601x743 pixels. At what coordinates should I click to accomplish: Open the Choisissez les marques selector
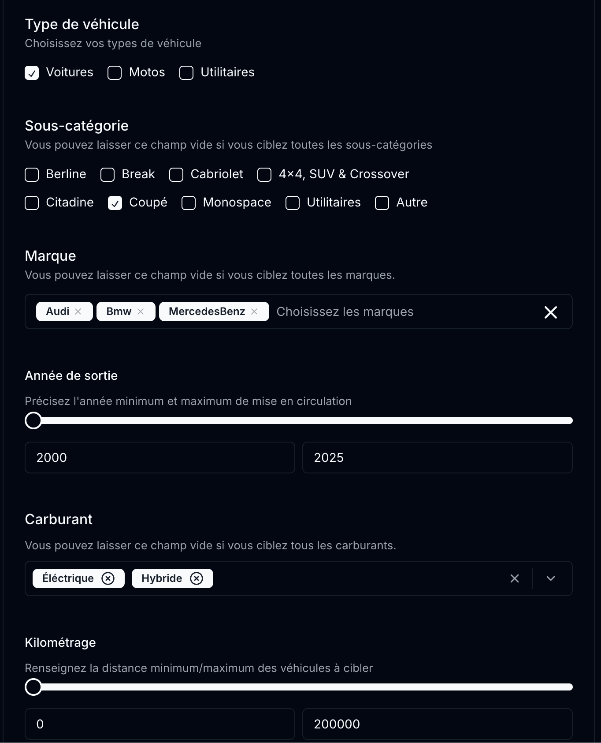[345, 311]
